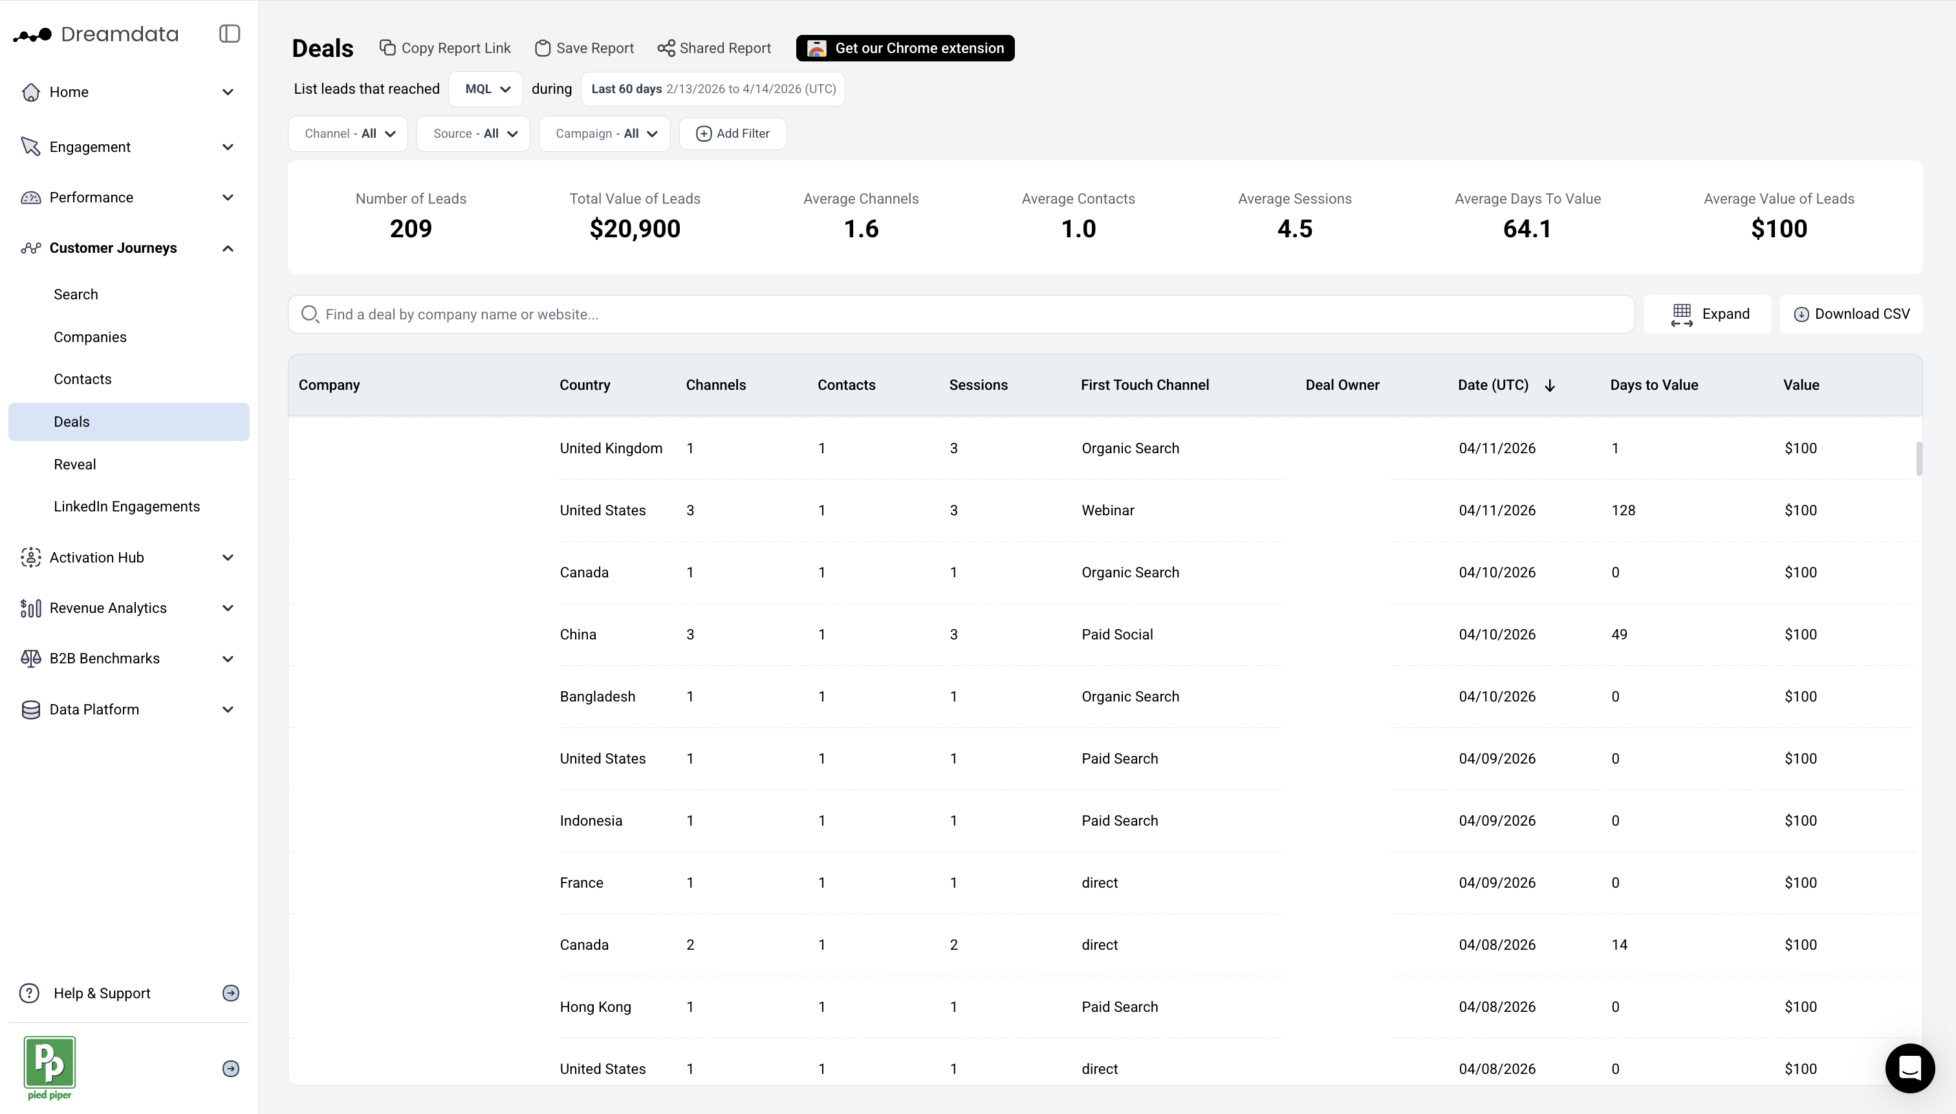
Task: Open LinkedIn Engagements page
Action: [127, 506]
